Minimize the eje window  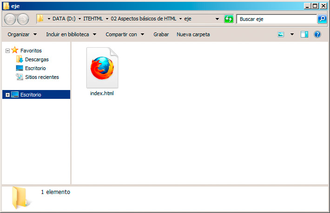pyautogui.click(x=307, y=6)
